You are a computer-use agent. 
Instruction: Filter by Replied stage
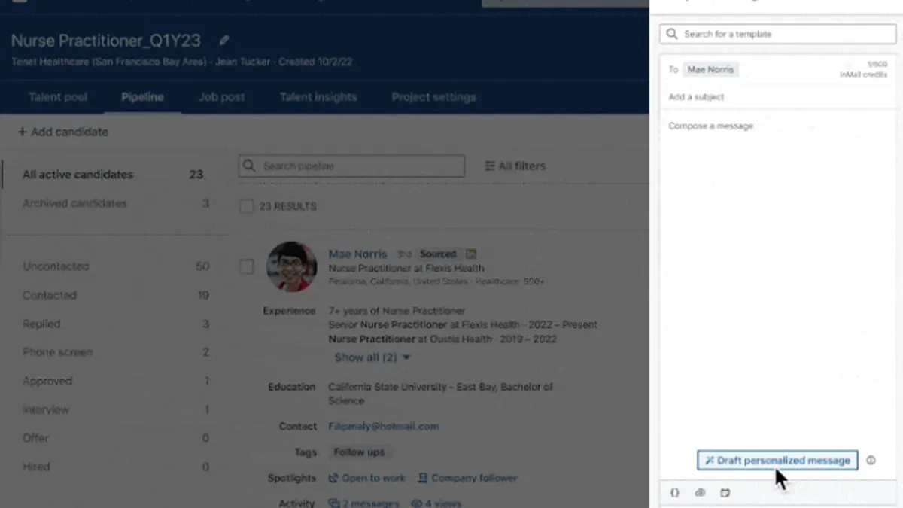115,324
